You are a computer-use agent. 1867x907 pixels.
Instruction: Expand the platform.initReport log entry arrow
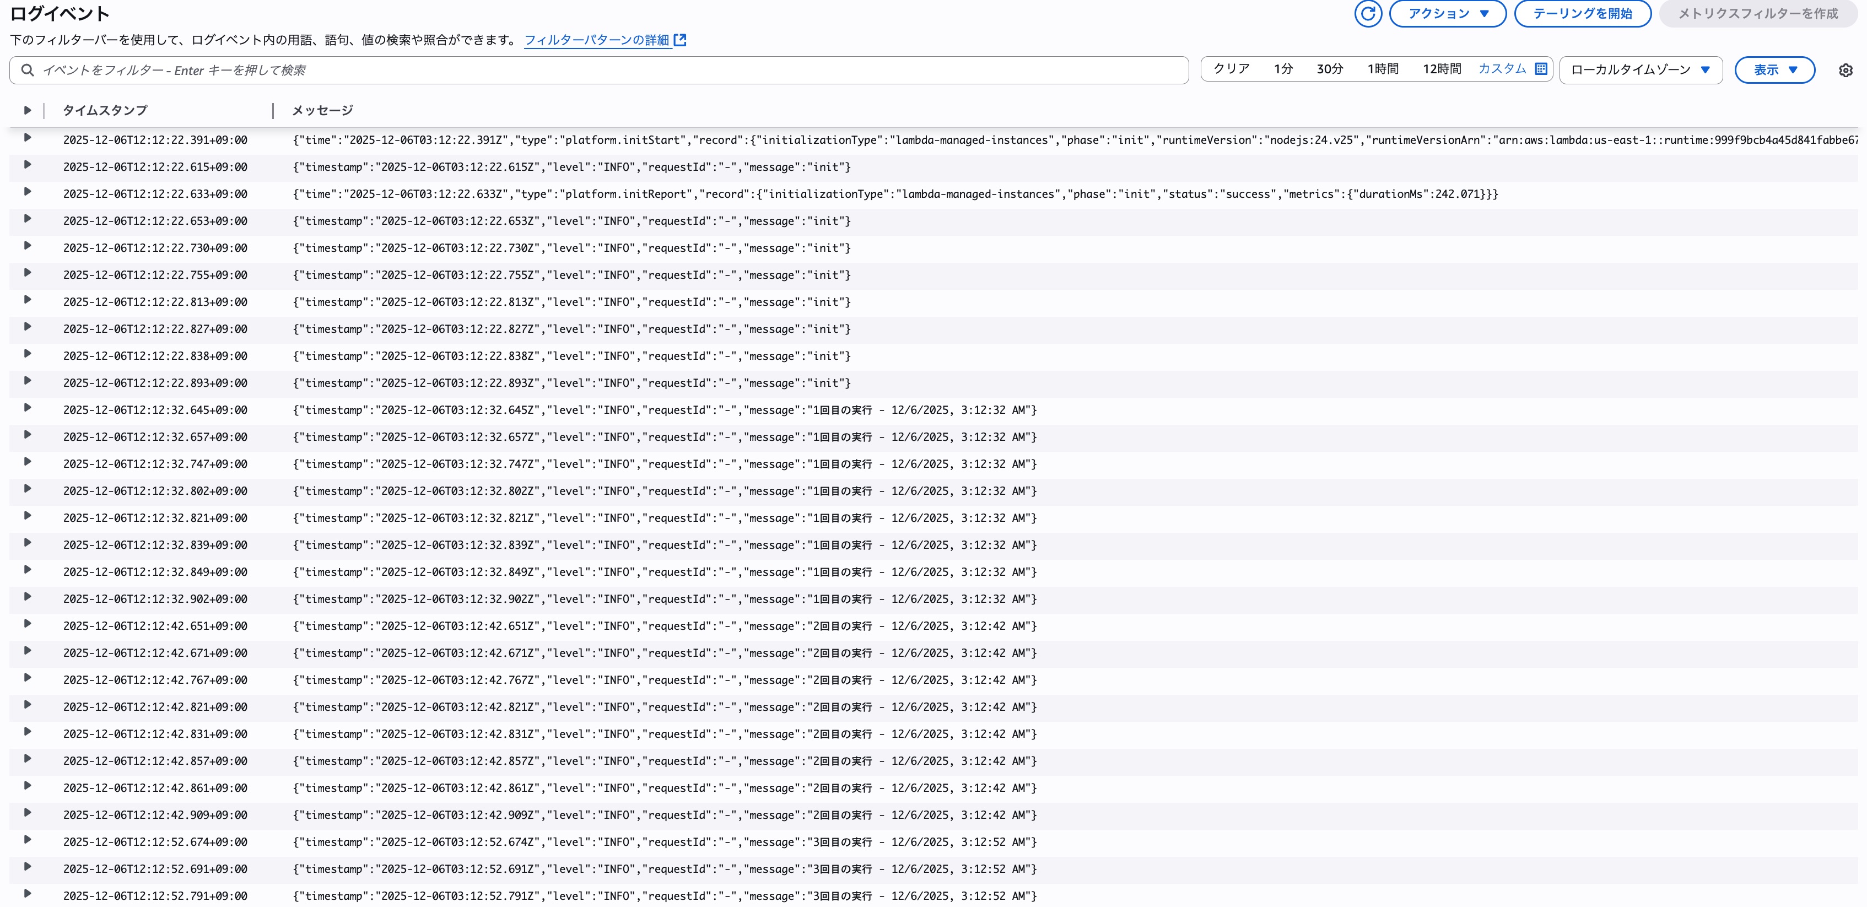[x=28, y=194]
